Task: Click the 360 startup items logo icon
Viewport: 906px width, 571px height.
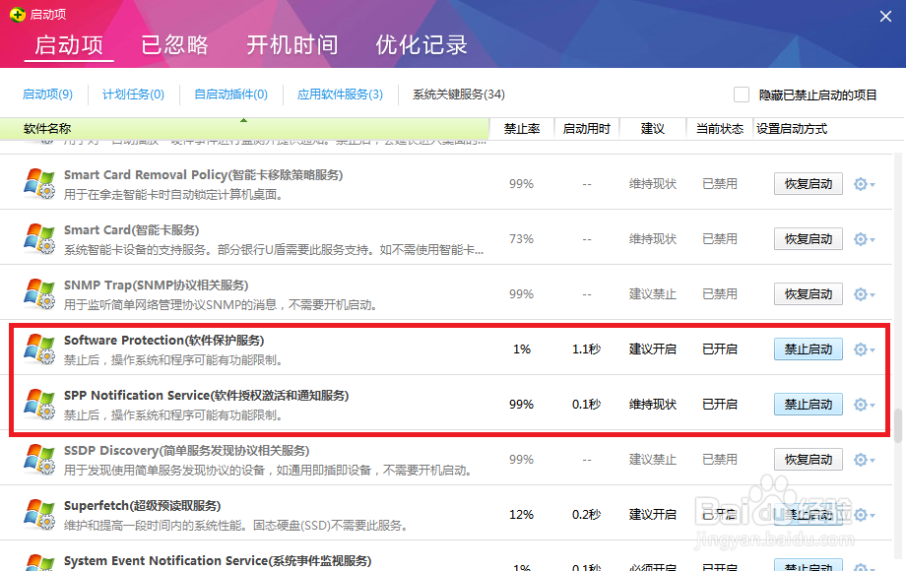Action: coord(18,15)
